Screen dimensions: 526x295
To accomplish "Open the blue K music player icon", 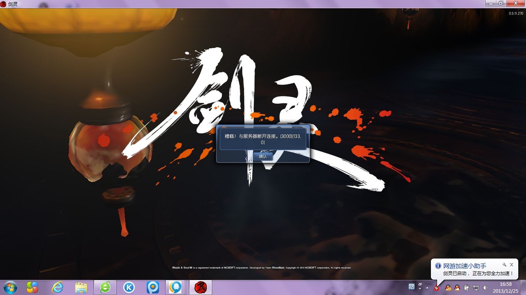I will point(129,287).
